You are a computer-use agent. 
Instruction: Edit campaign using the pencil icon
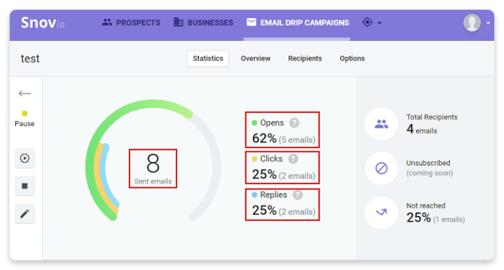(24, 214)
